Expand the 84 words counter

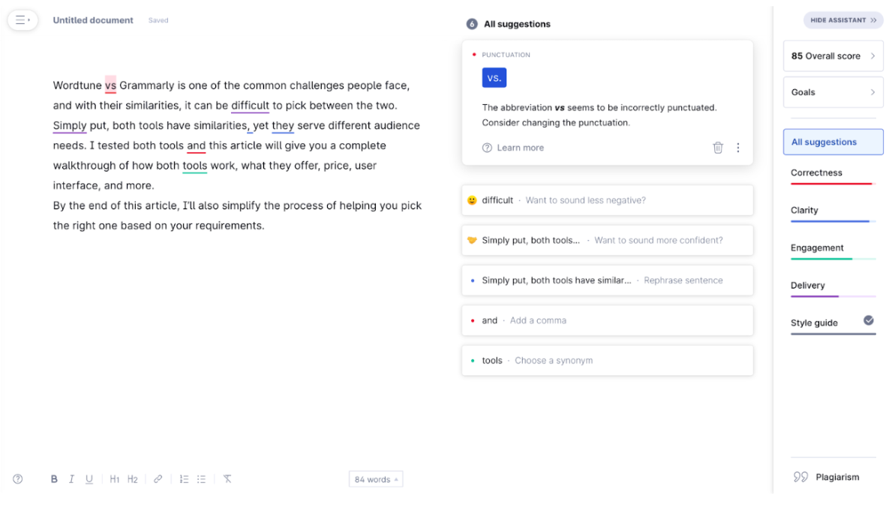(375, 478)
